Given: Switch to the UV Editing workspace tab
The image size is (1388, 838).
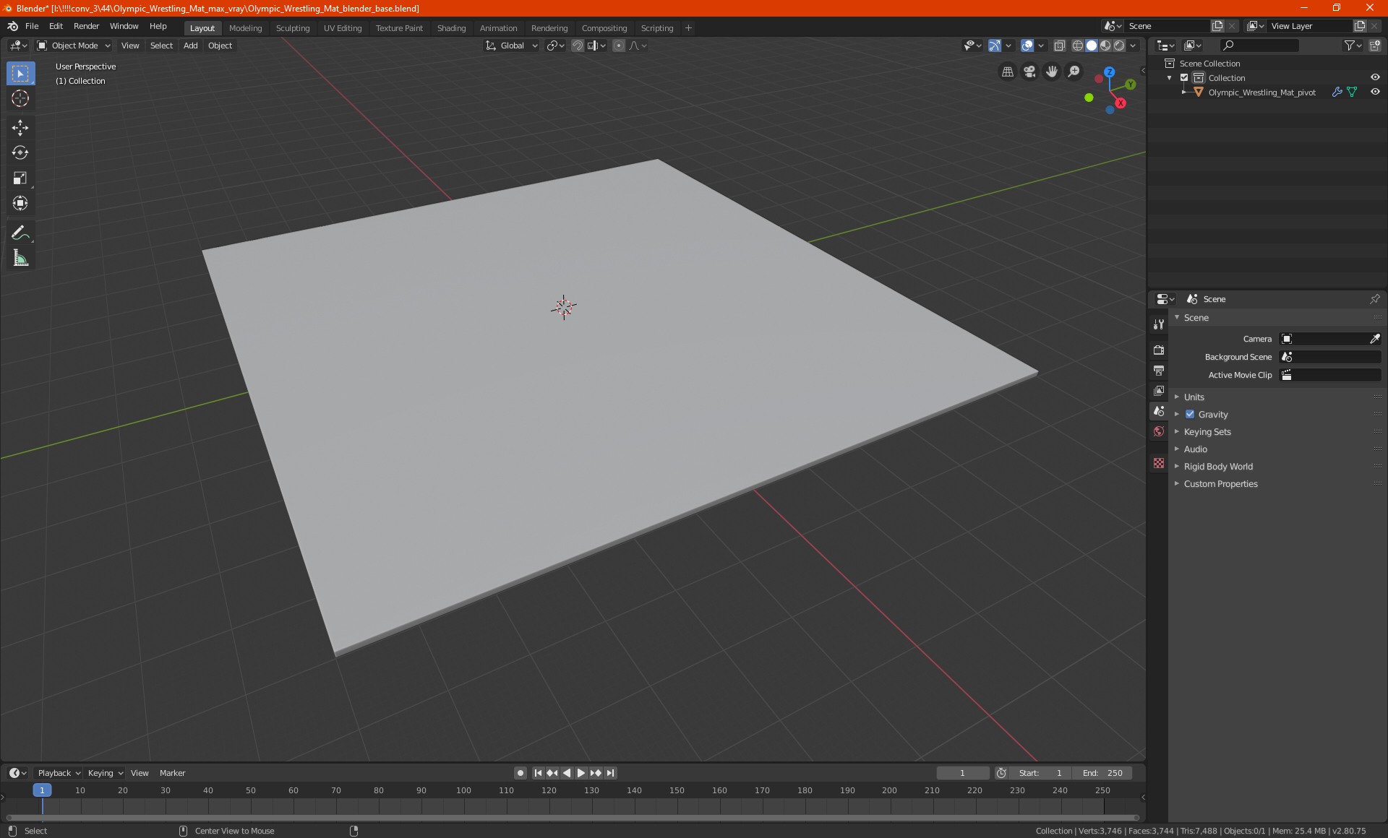Looking at the screenshot, I should 343,28.
